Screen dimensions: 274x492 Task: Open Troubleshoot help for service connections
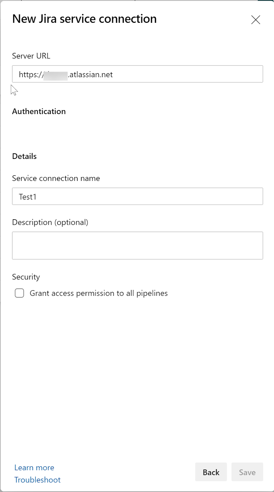tap(37, 480)
